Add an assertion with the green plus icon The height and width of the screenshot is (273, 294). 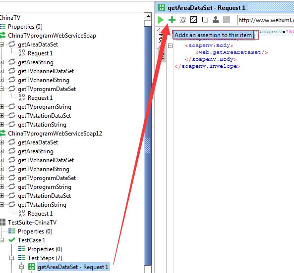coord(172,20)
